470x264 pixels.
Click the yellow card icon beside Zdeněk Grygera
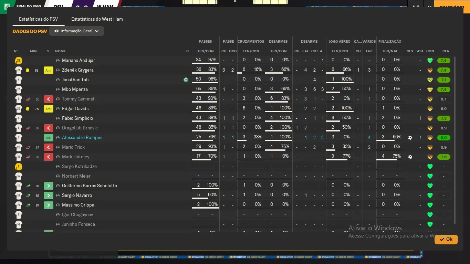(x=28, y=70)
